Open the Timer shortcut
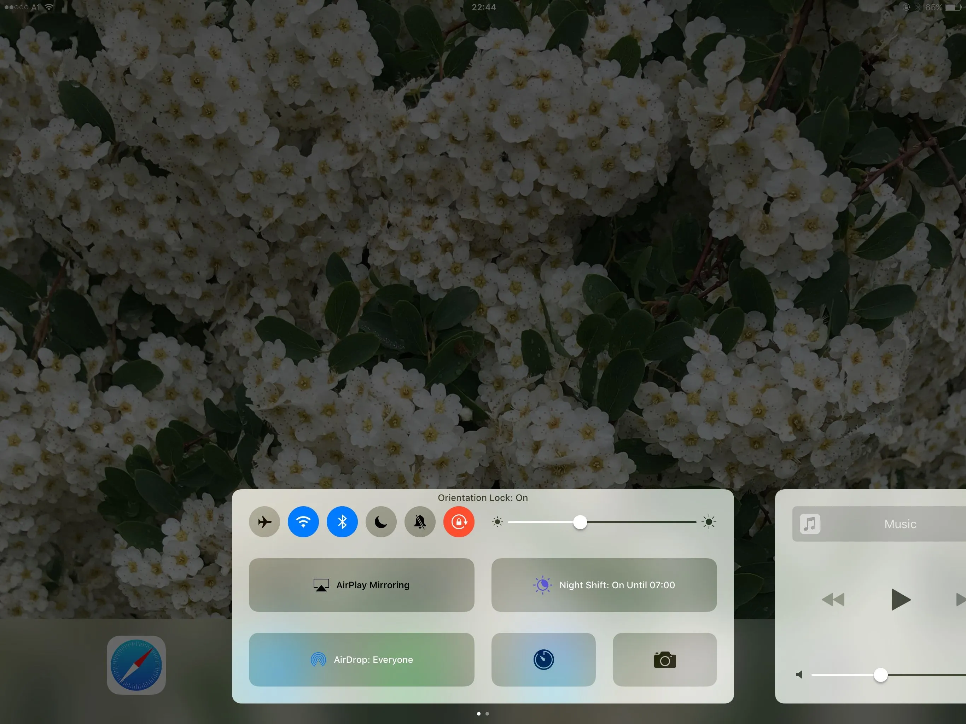966x724 pixels. [x=543, y=659]
